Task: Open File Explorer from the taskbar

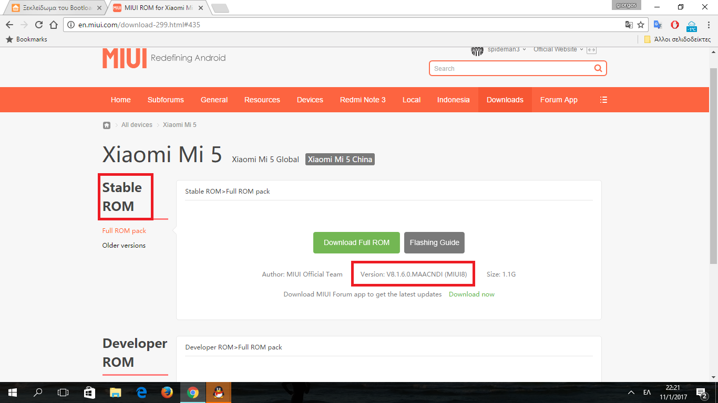Action: 115,392
